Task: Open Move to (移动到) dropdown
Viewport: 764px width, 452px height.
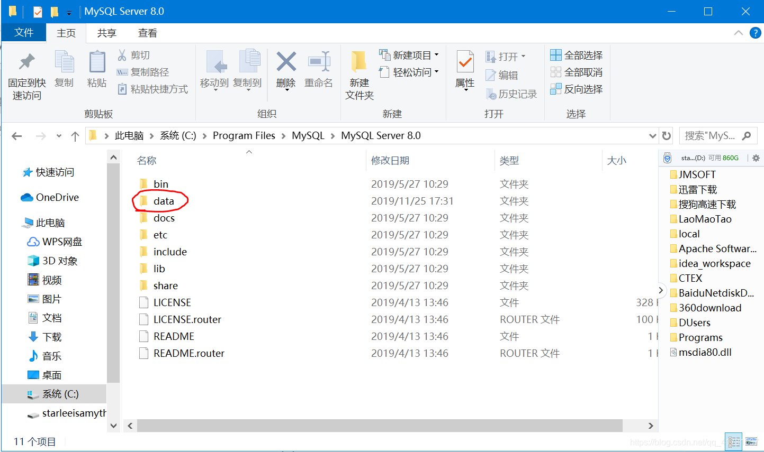Action: tap(214, 90)
